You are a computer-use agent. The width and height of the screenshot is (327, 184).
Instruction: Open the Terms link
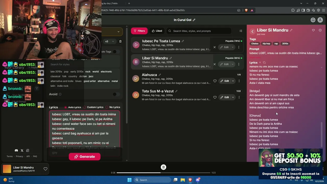click(x=9, y=156)
